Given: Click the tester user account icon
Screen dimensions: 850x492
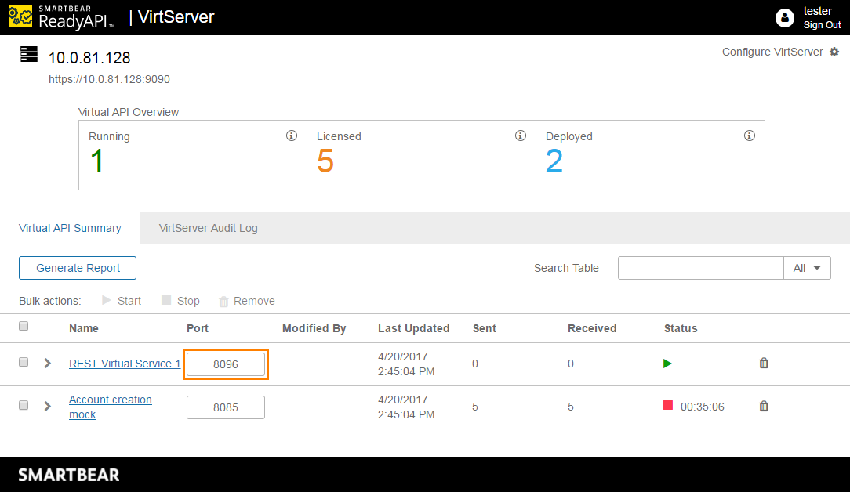Looking at the screenshot, I should (x=785, y=17).
